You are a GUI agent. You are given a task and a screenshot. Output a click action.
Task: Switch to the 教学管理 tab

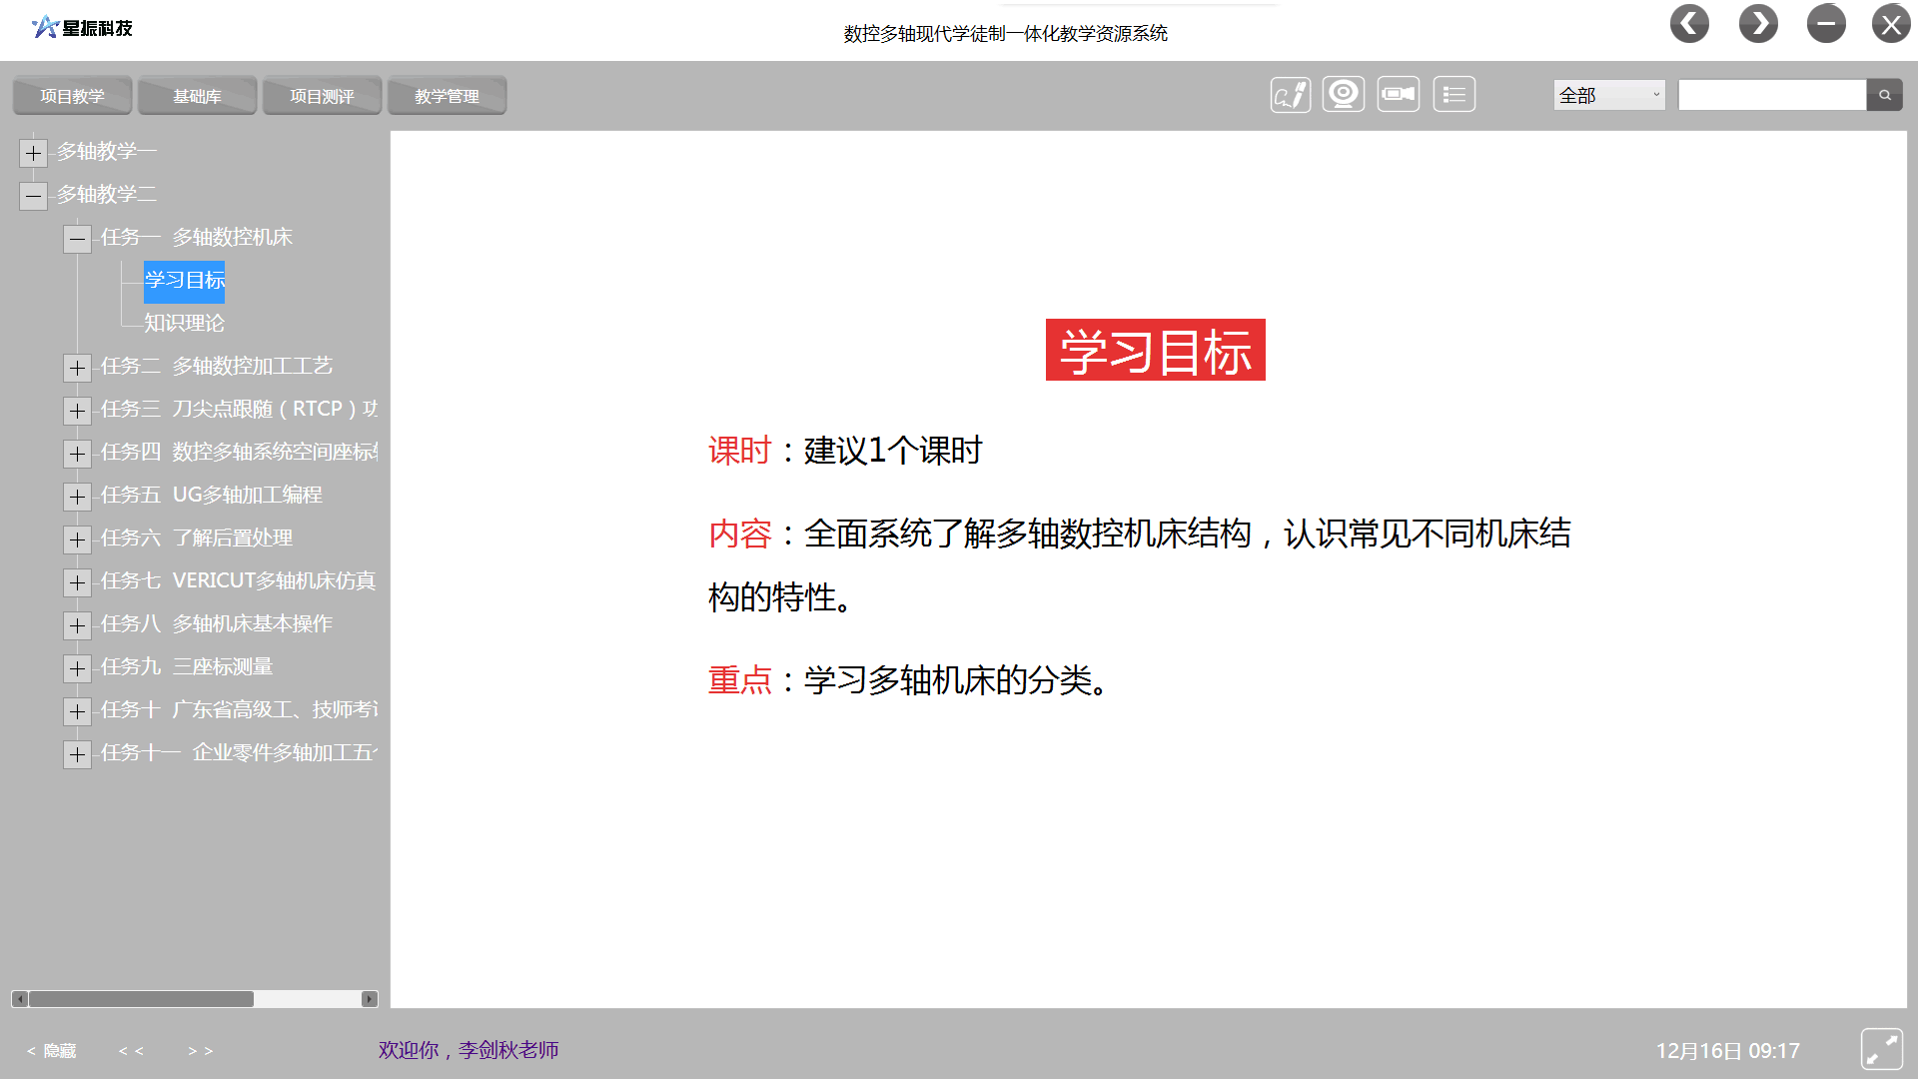pos(447,96)
